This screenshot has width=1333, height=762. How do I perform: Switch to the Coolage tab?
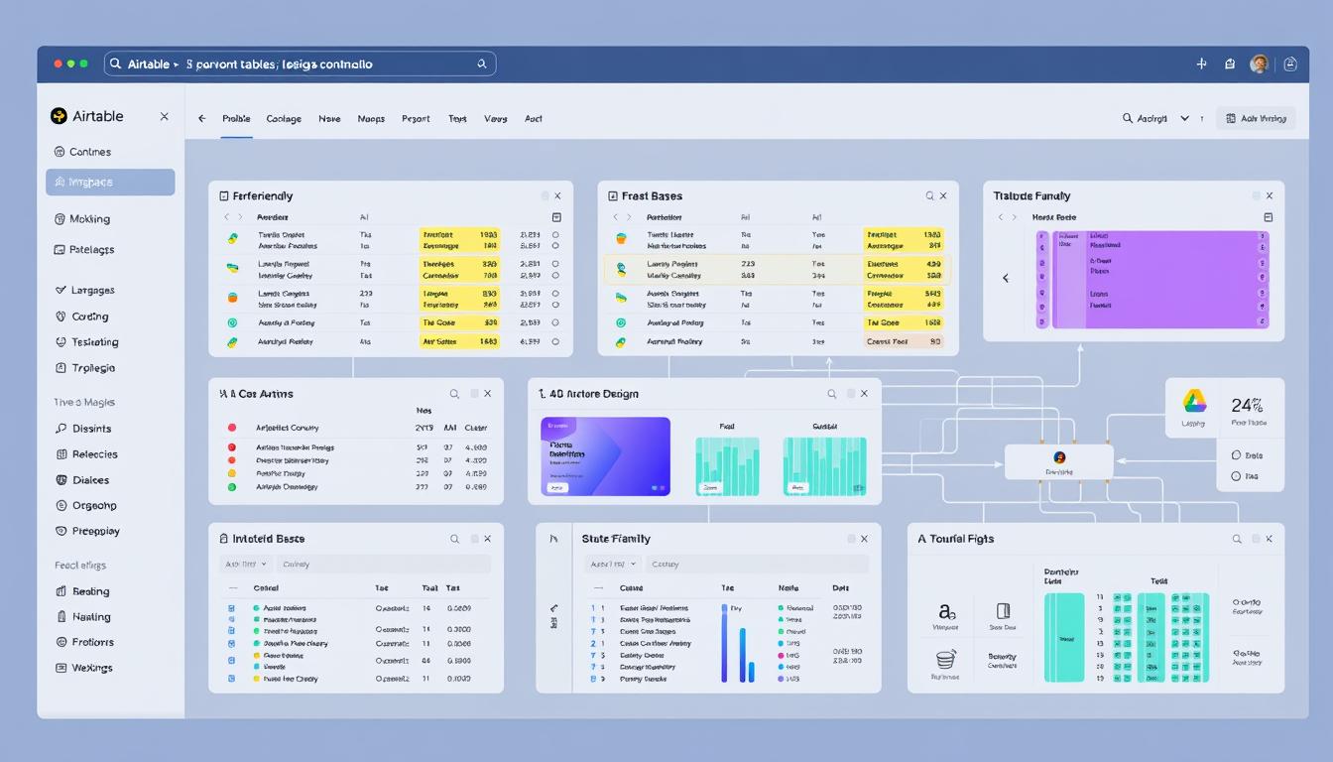point(284,118)
